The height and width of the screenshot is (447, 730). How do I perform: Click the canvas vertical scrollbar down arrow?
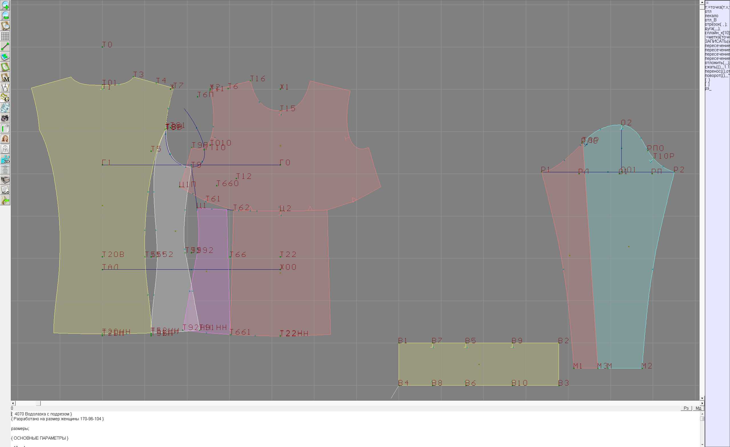click(702, 398)
